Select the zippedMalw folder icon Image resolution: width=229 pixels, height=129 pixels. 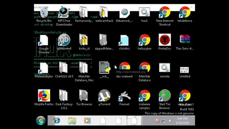pyautogui.click(x=104, y=40)
